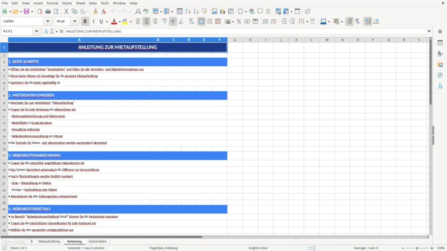The width and height of the screenshot is (447, 251).
Task: Toggle Center Horizontally alignment
Action: pos(147,21)
